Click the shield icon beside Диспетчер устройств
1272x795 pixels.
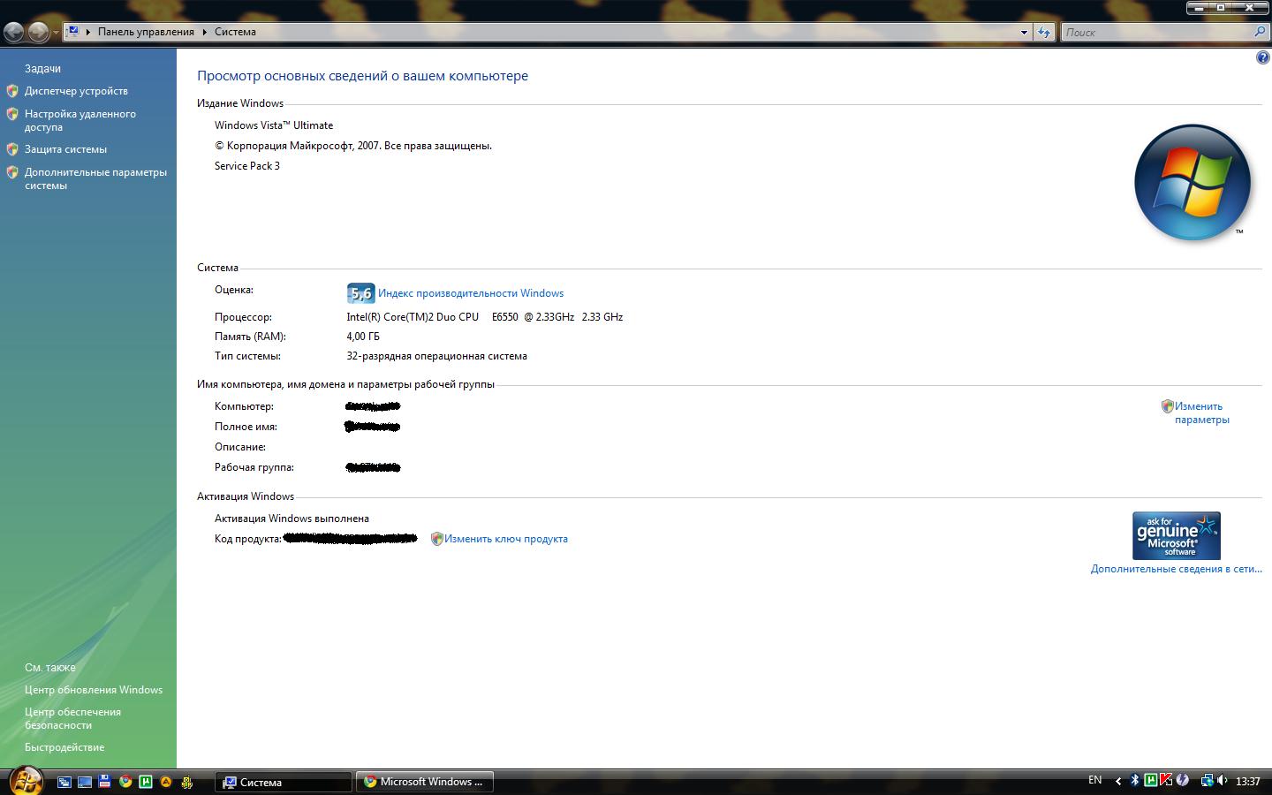pyautogui.click(x=12, y=91)
